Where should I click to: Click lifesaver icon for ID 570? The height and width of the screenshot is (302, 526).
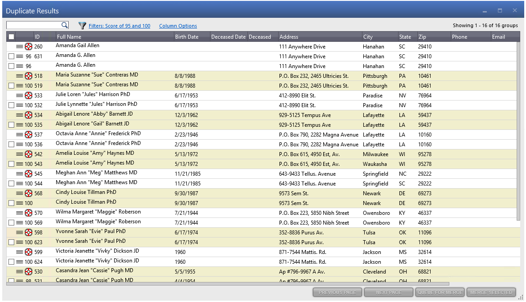[x=29, y=213]
